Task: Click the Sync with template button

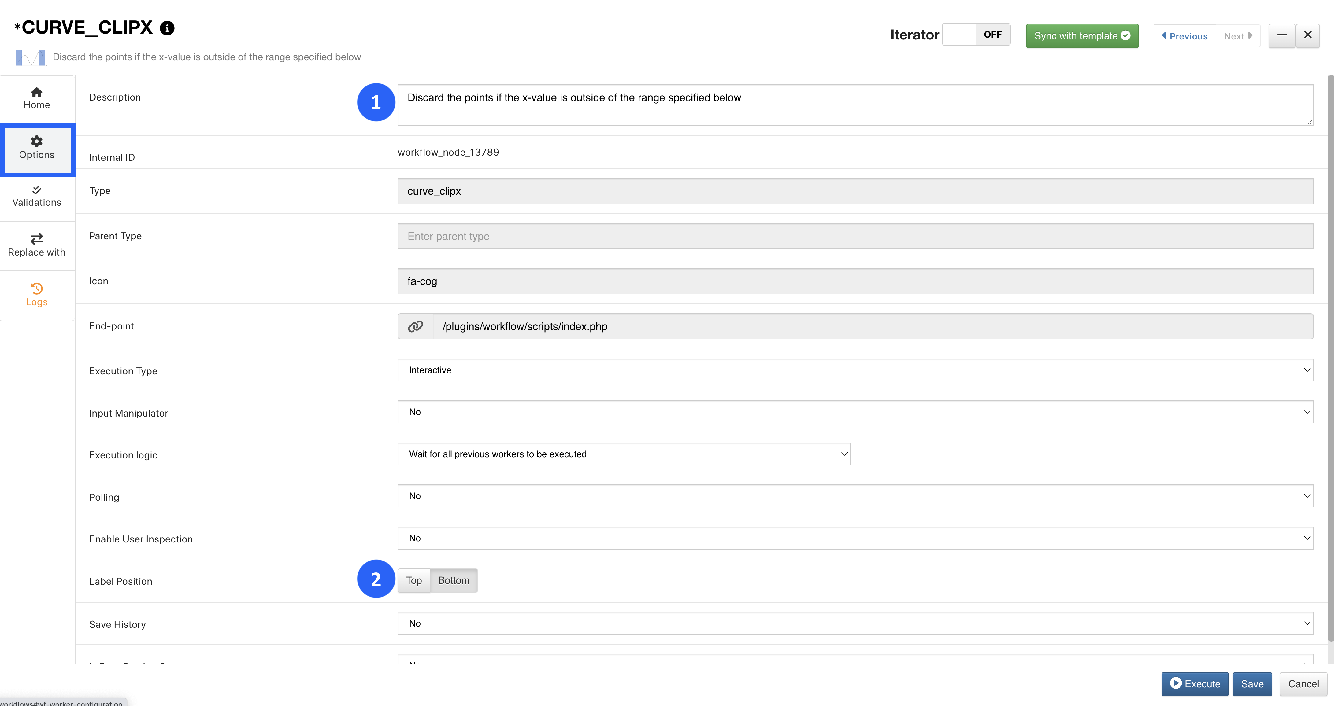Action: click(1082, 36)
